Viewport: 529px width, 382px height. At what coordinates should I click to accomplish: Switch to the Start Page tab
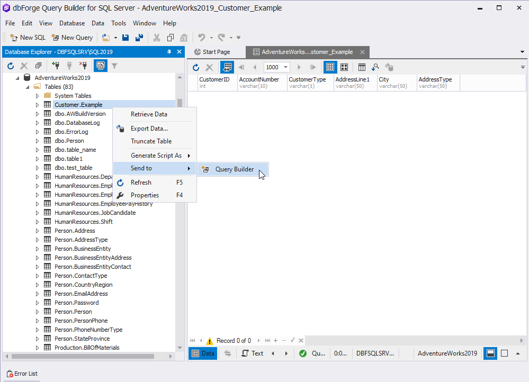212,52
